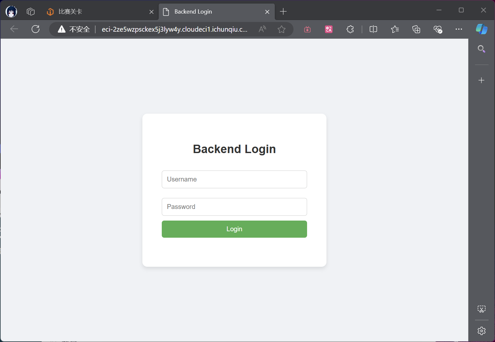Viewport: 495px width, 342px height.
Task: Open the Extensions puzzle menu
Action: point(350,29)
